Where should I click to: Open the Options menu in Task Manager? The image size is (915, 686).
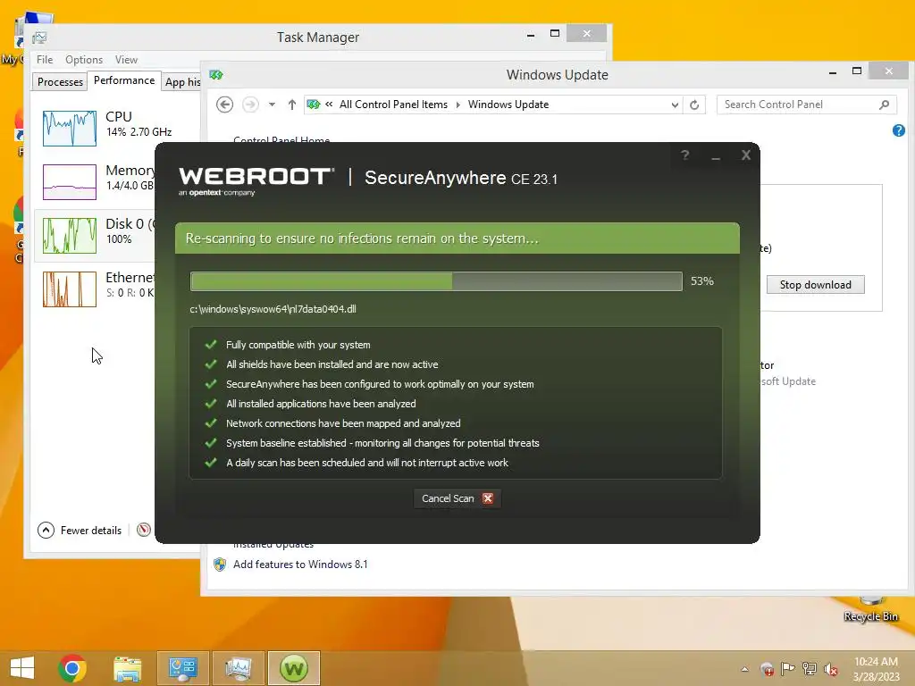[x=84, y=60]
